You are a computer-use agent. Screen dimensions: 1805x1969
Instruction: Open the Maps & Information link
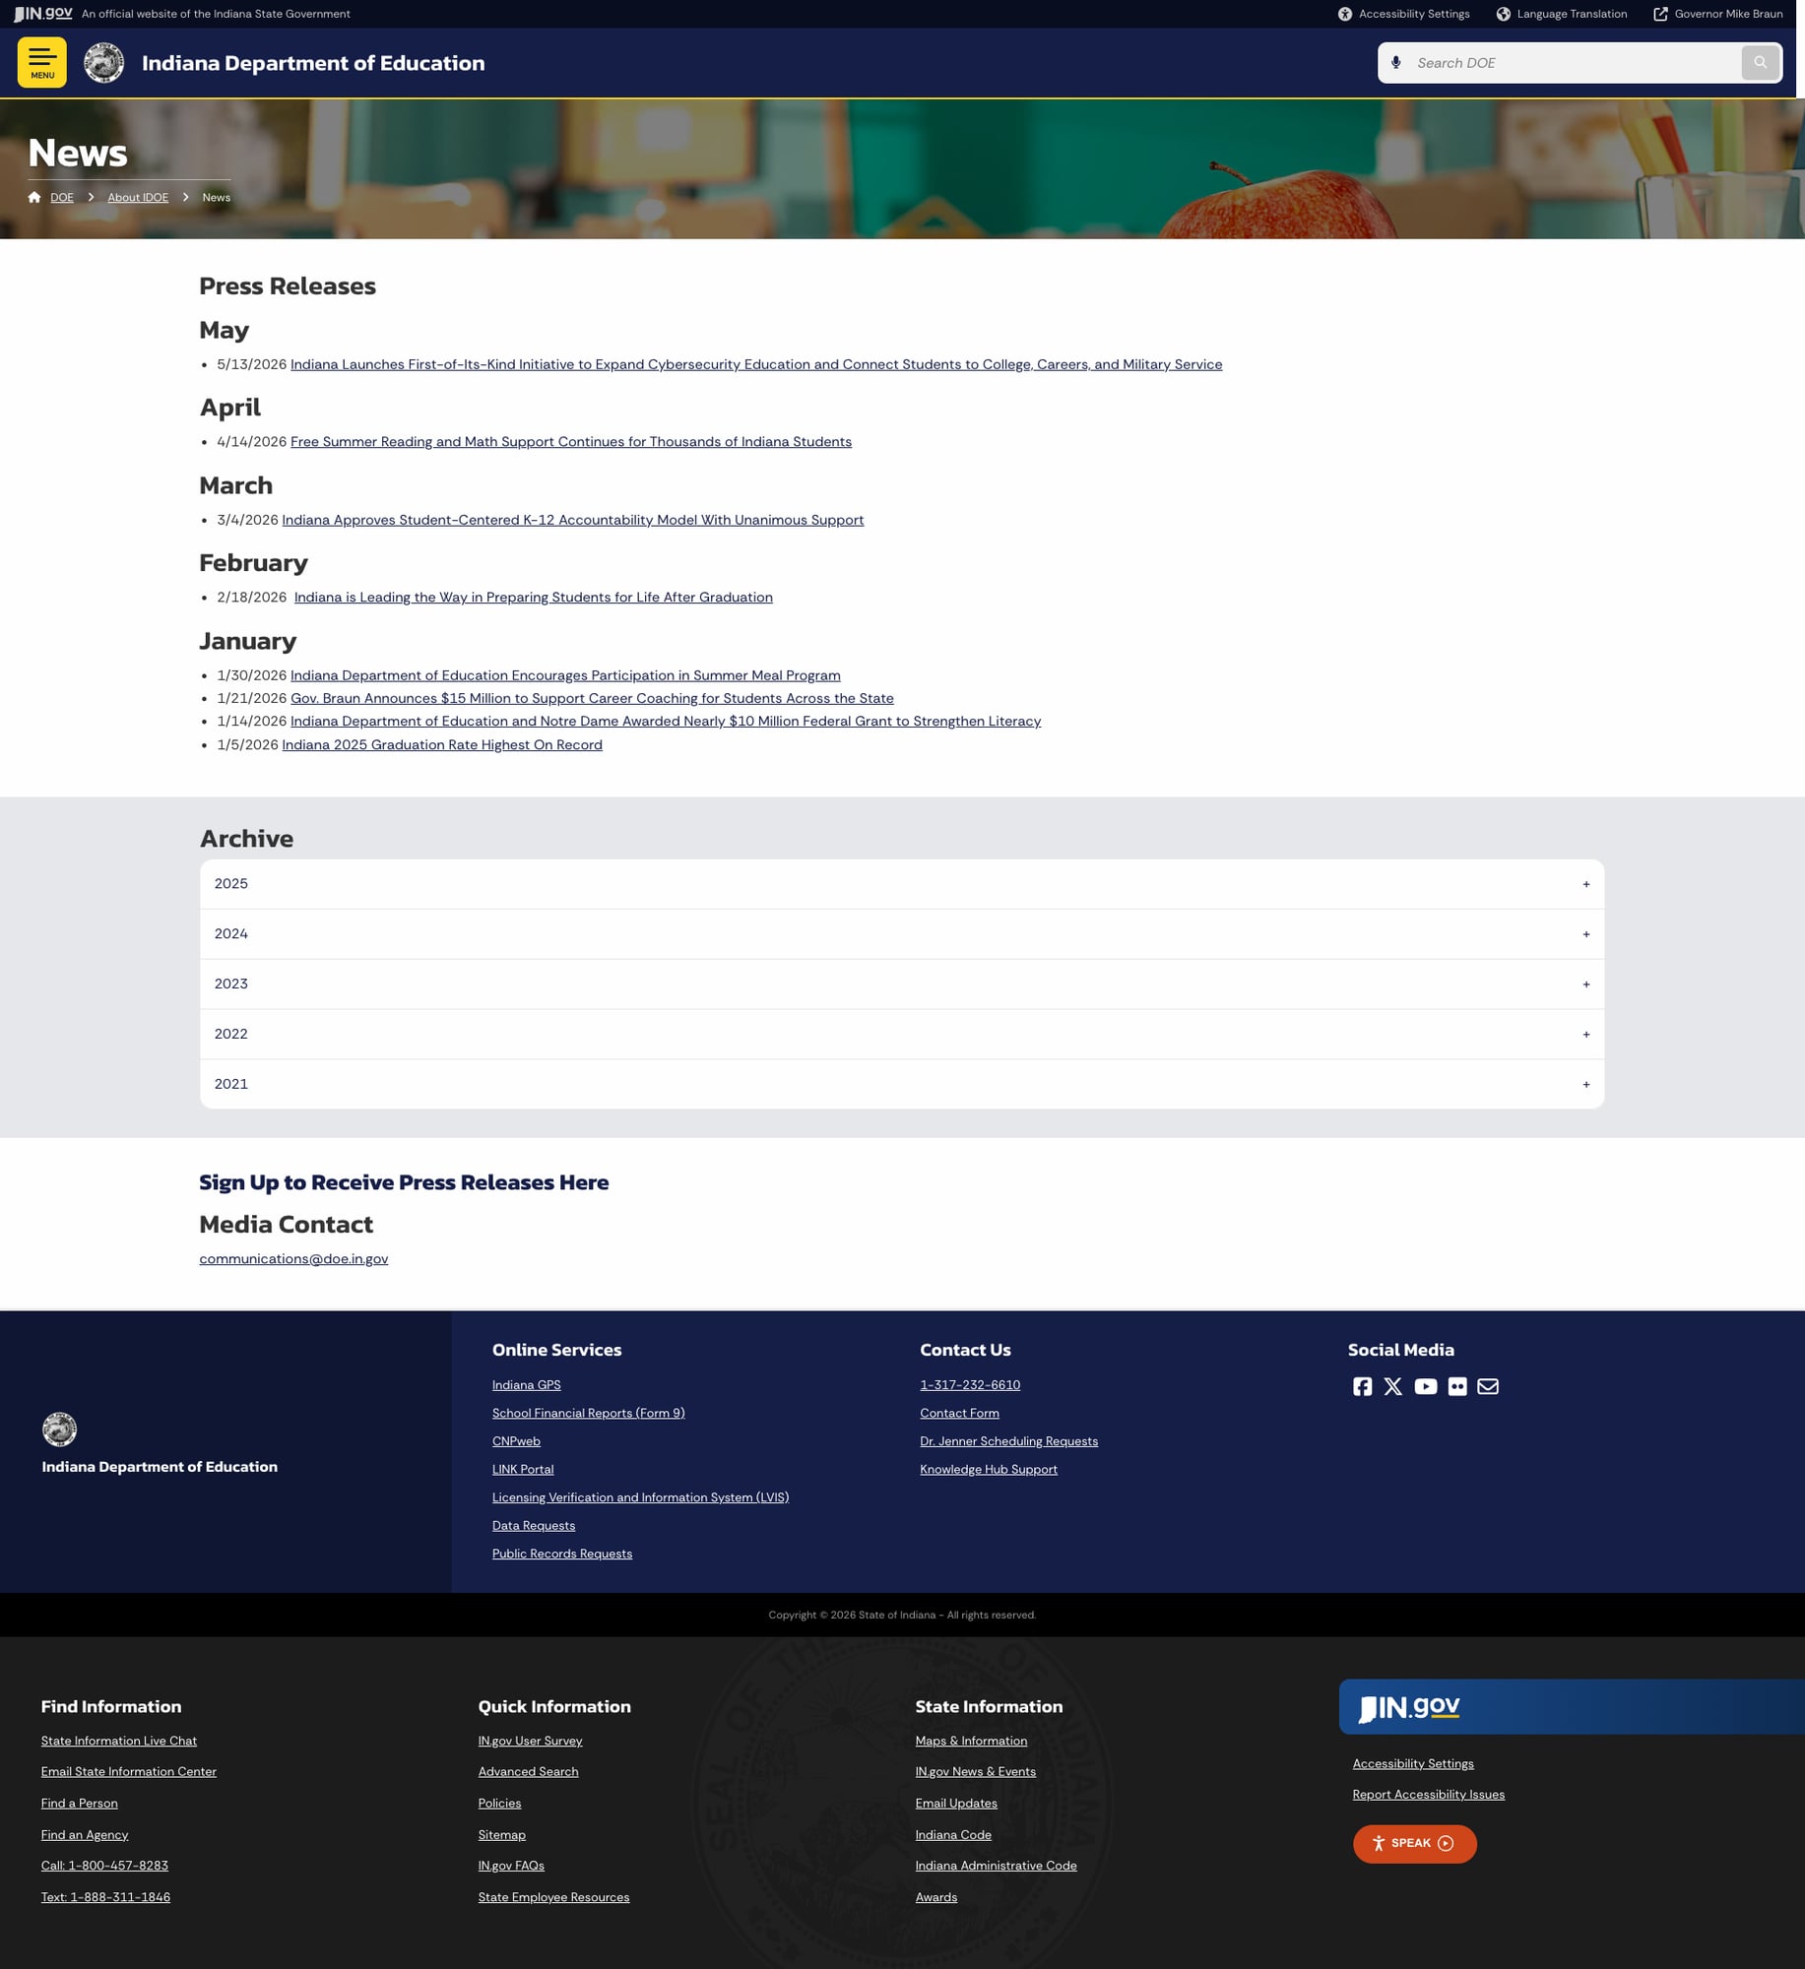tap(971, 1741)
